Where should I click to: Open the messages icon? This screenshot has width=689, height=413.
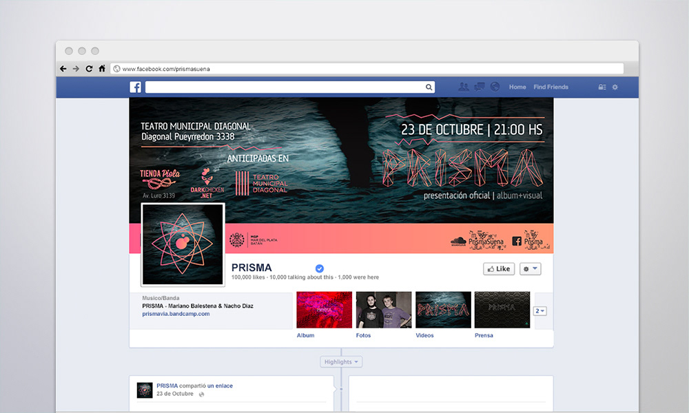point(480,87)
